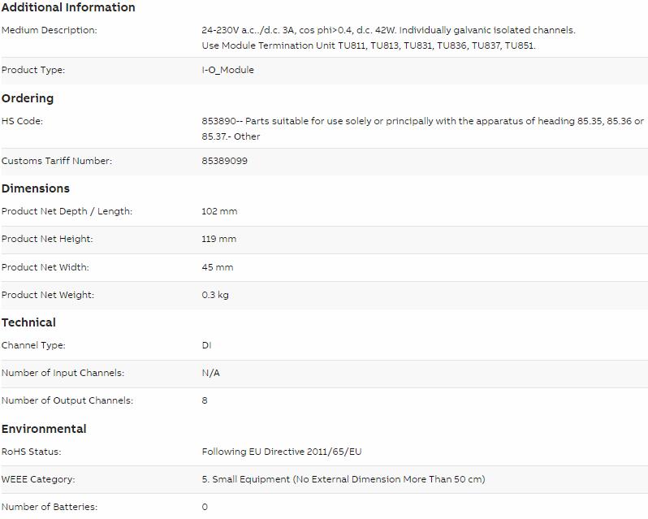Click the Product Net Height label
Viewport: 648px width, 519px height.
47,239
